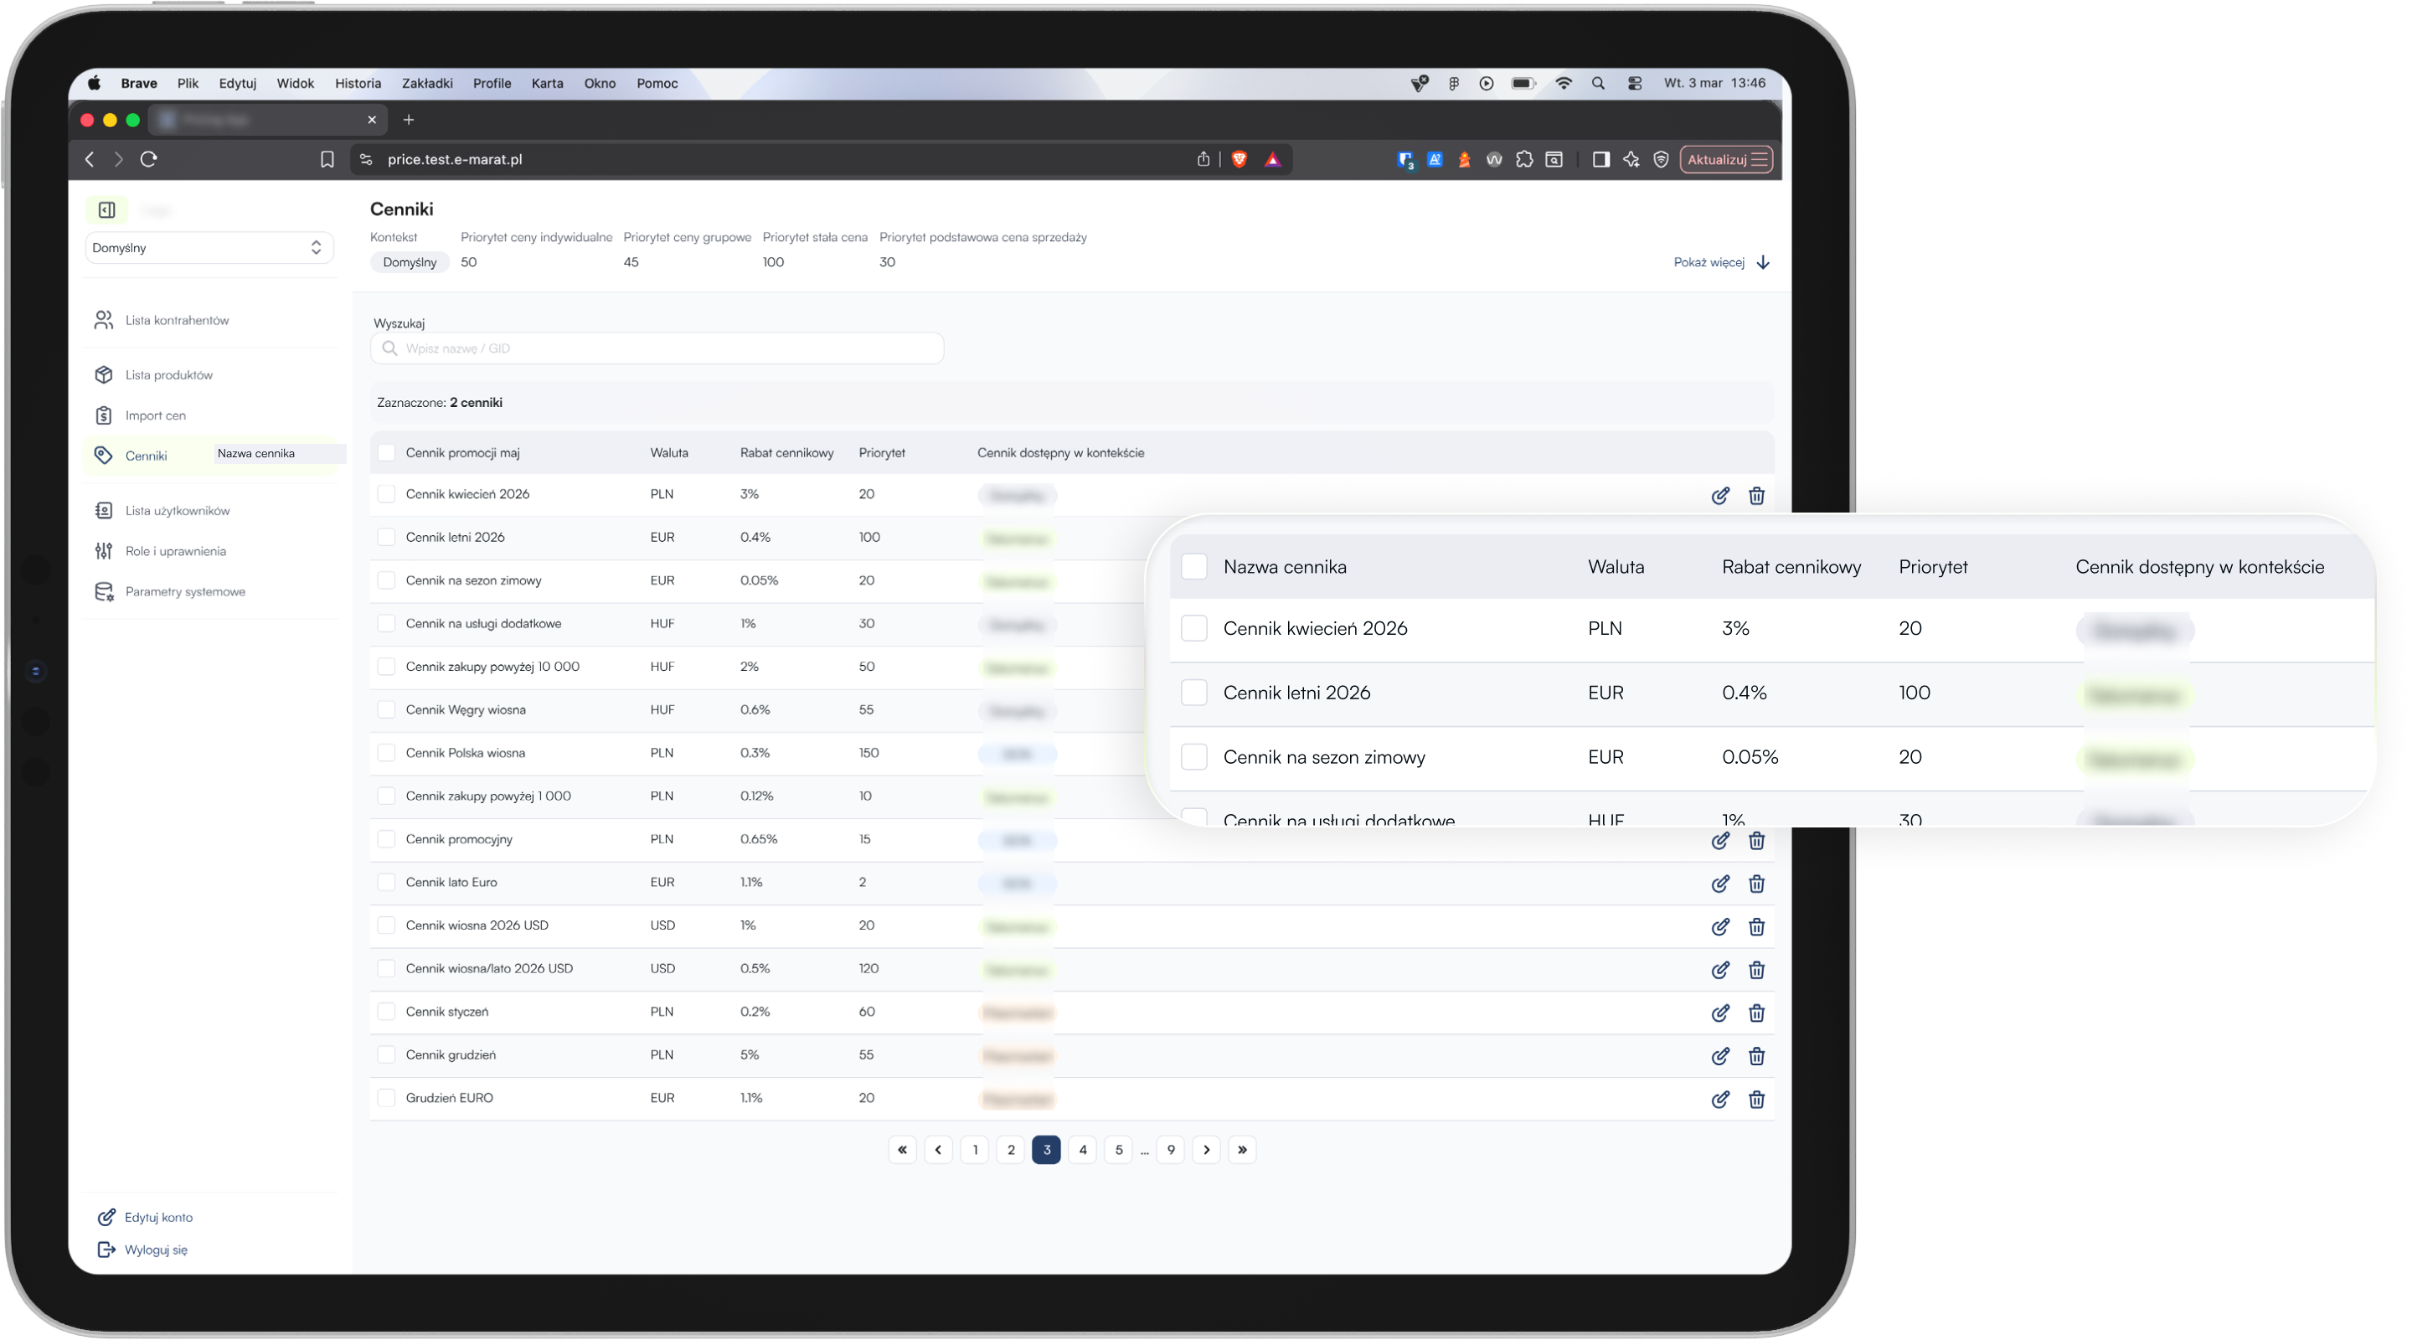Open the browser extensions puzzle icon

click(1524, 160)
